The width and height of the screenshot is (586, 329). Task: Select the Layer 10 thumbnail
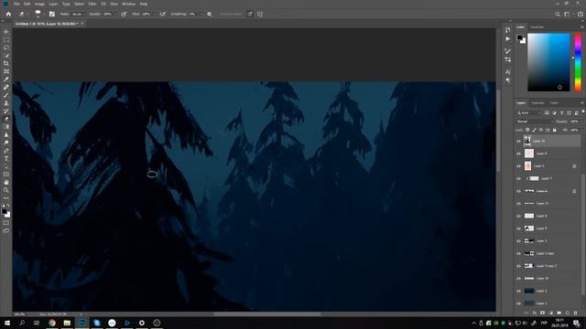pyautogui.click(x=527, y=141)
